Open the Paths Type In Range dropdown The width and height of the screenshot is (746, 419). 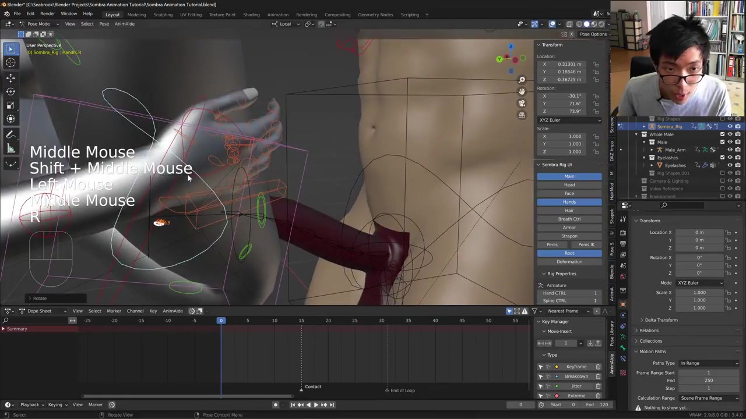[709, 363]
